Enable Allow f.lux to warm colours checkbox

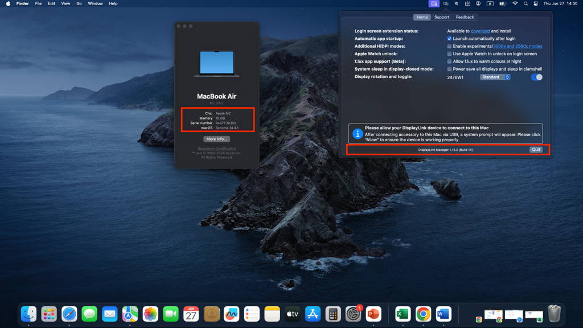(x=449, y=61)
